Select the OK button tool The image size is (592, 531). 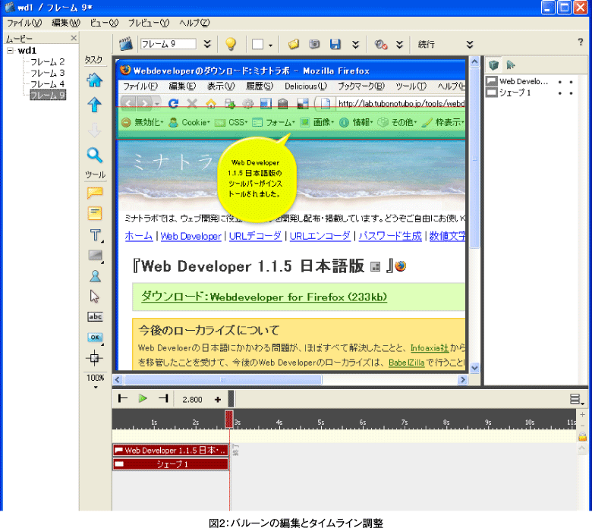(95, 337)
